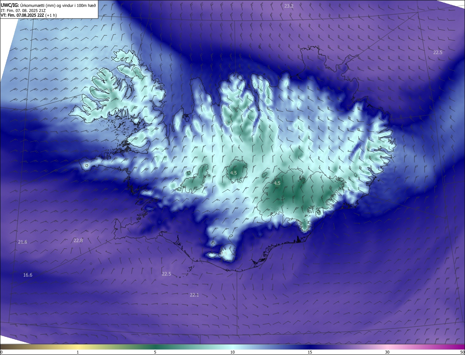Screen dimensions: 465x355
Task: Click the 4.5 label on the large southeastern glacier
Action: 277,183
